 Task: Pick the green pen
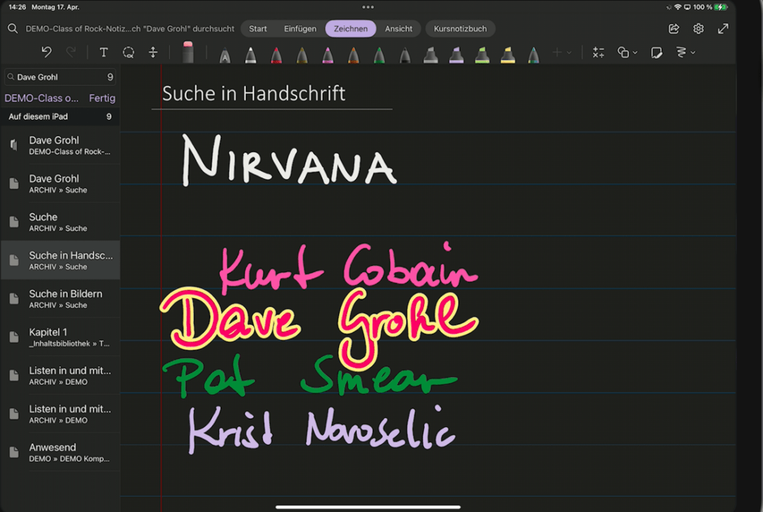tap(379, 55)
